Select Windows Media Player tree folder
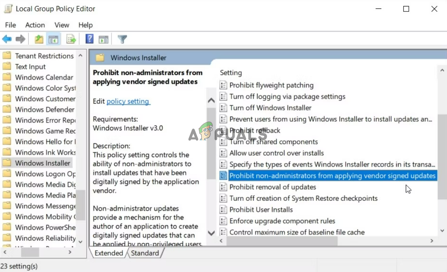Viewport: 447px width, 272px height. click(45, 195)
